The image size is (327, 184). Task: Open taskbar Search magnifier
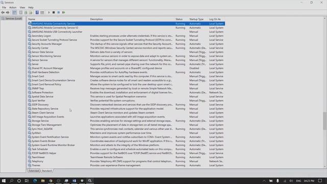click(x=11, y=180)
